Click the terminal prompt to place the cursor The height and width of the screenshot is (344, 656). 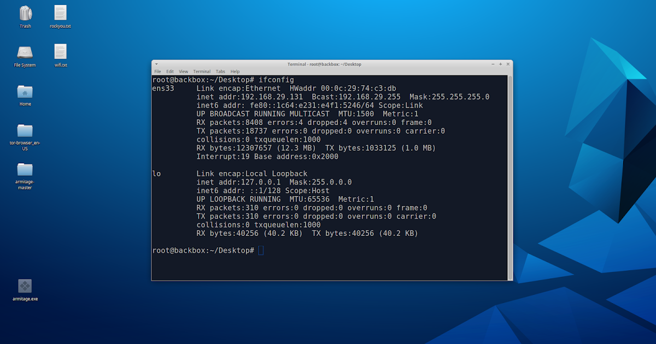(x=261, y=250)
